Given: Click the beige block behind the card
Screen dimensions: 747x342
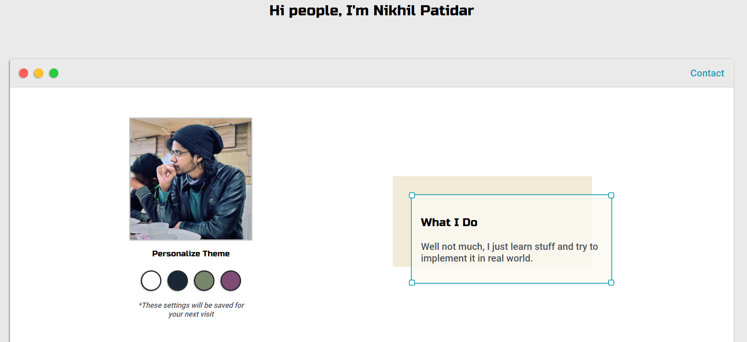Looking at the screenshot, I should 492,185.
